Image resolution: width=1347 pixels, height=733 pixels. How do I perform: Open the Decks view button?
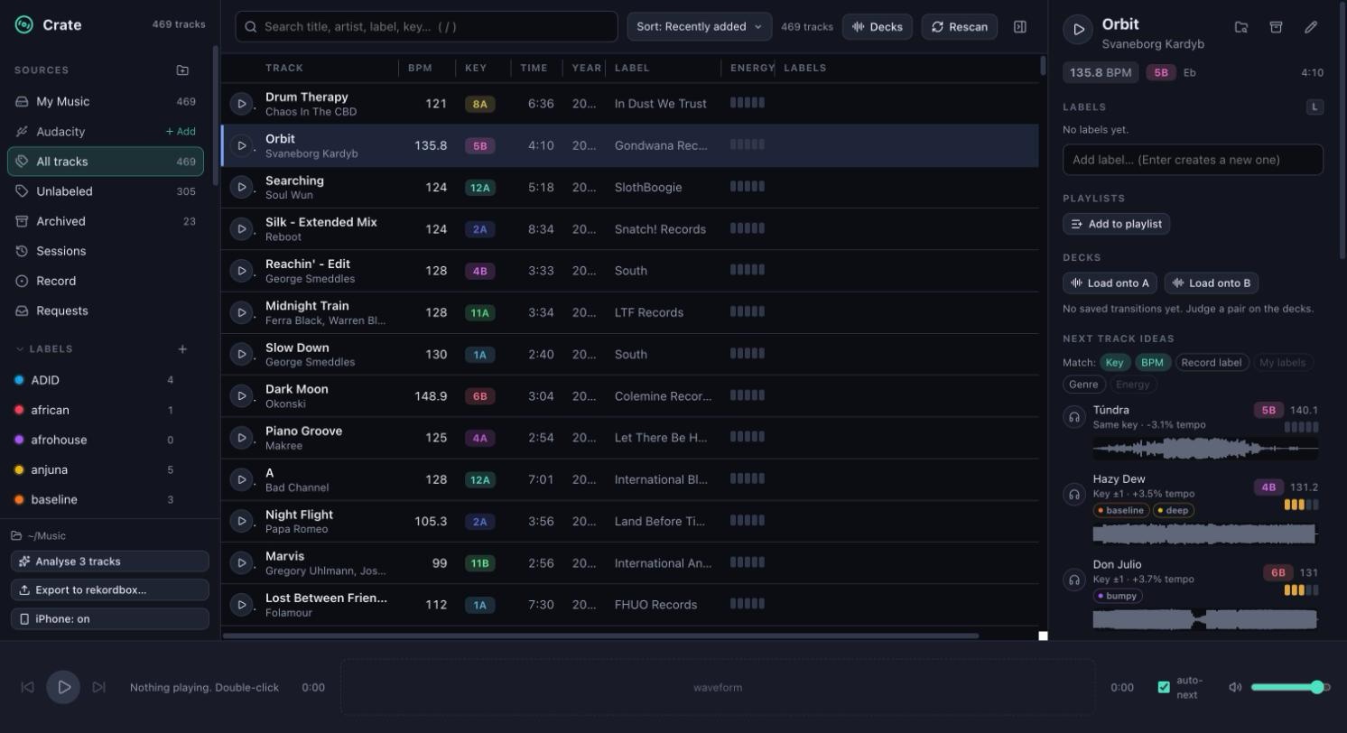(x=878, y=27)
